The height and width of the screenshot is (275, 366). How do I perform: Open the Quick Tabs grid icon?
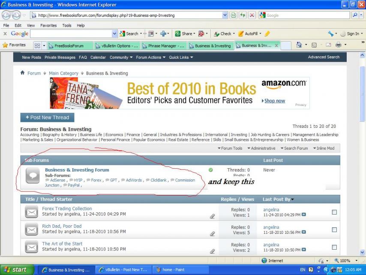click(x=37, y=45)
